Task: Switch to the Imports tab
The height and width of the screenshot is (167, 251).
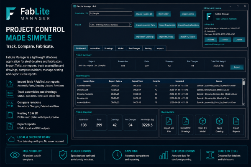Action: [x=160, y=48]
